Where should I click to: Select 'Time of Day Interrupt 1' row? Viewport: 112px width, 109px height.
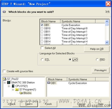tap(74, 32)
